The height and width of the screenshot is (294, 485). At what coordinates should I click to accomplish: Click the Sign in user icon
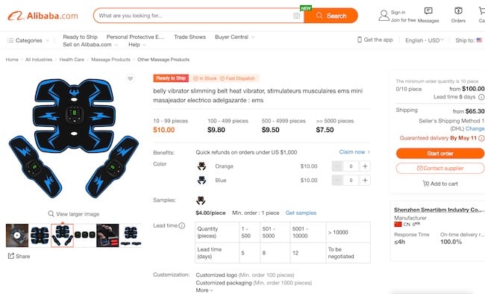pos(384,16)
